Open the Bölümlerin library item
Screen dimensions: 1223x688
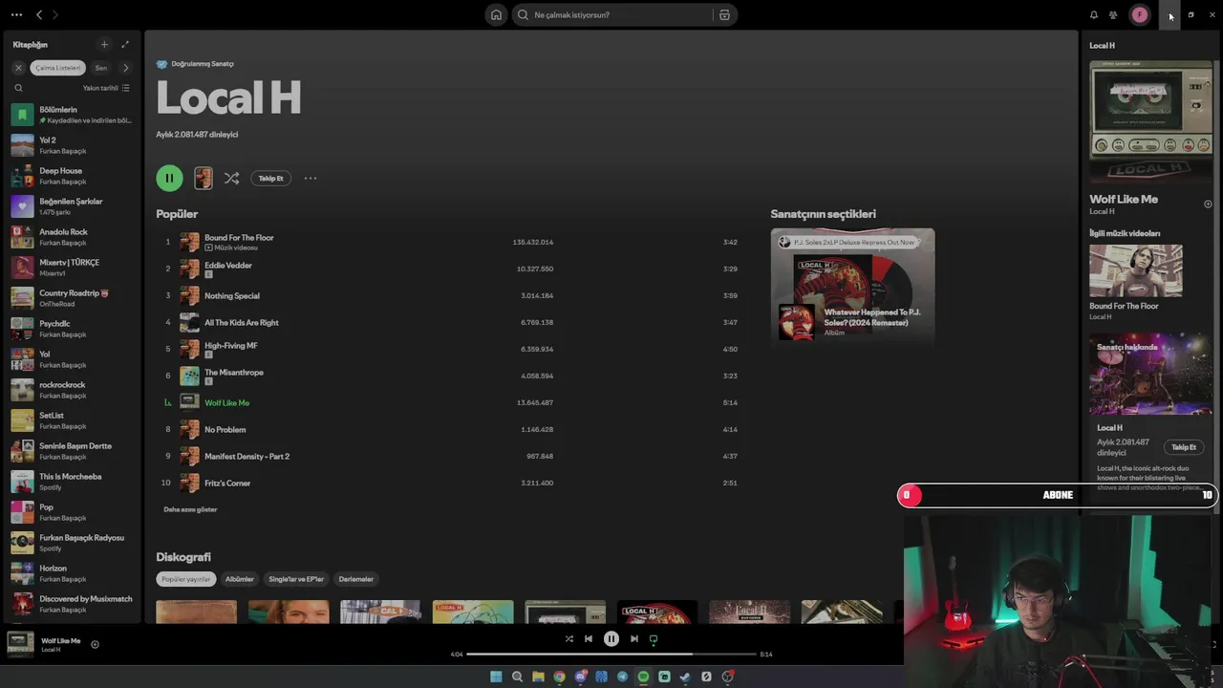click(72, 115)
